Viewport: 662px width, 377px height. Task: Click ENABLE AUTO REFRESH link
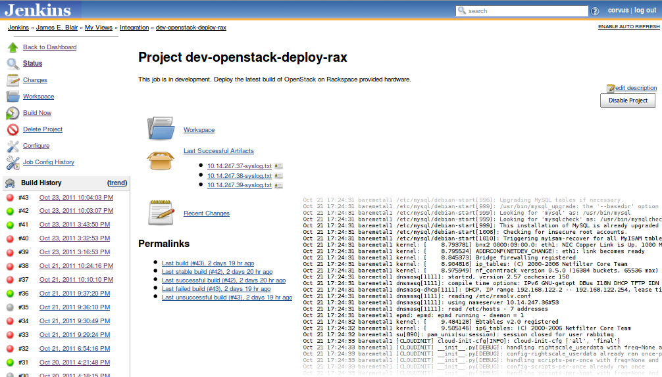[628, 26]
